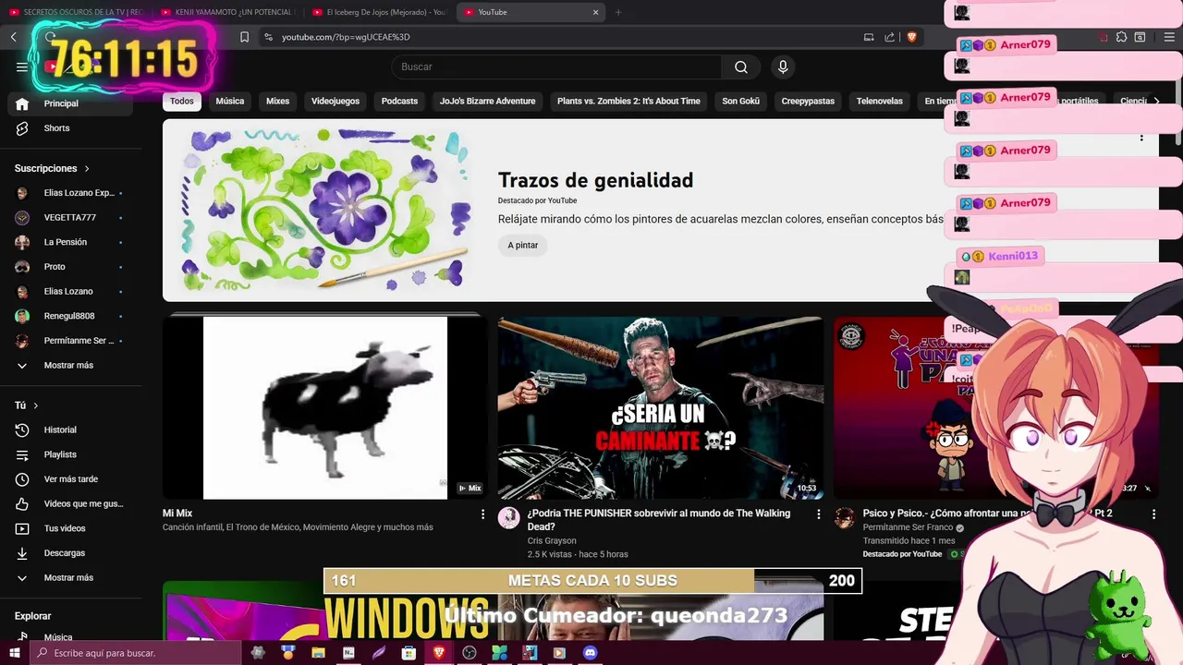This screenshot has height=665, width=1183.
Task: Open banner options three-dot menu
Action: click(1141, 137)
